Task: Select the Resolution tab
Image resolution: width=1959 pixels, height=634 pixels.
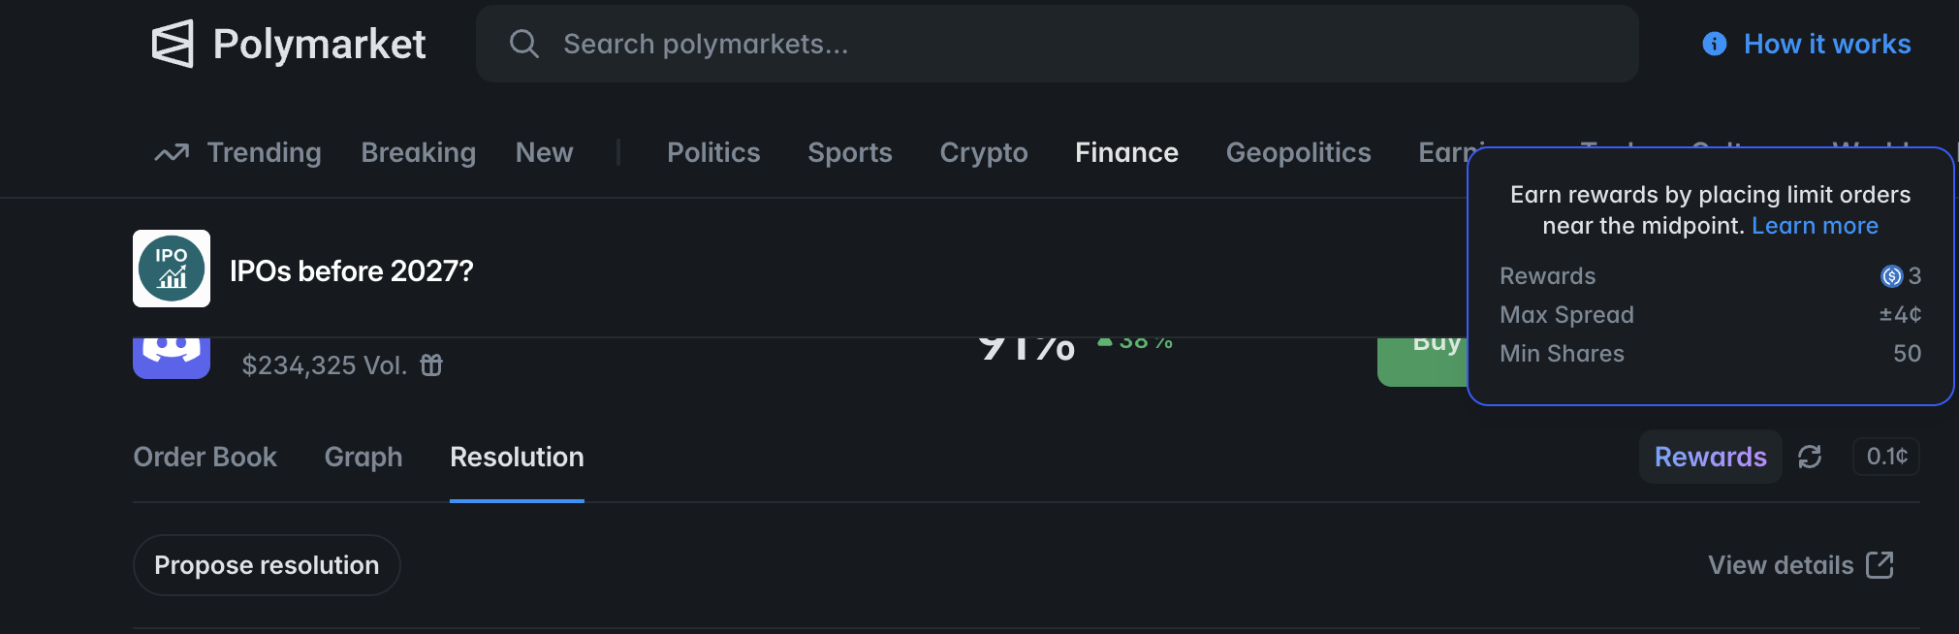Action: tap(516, 456)
